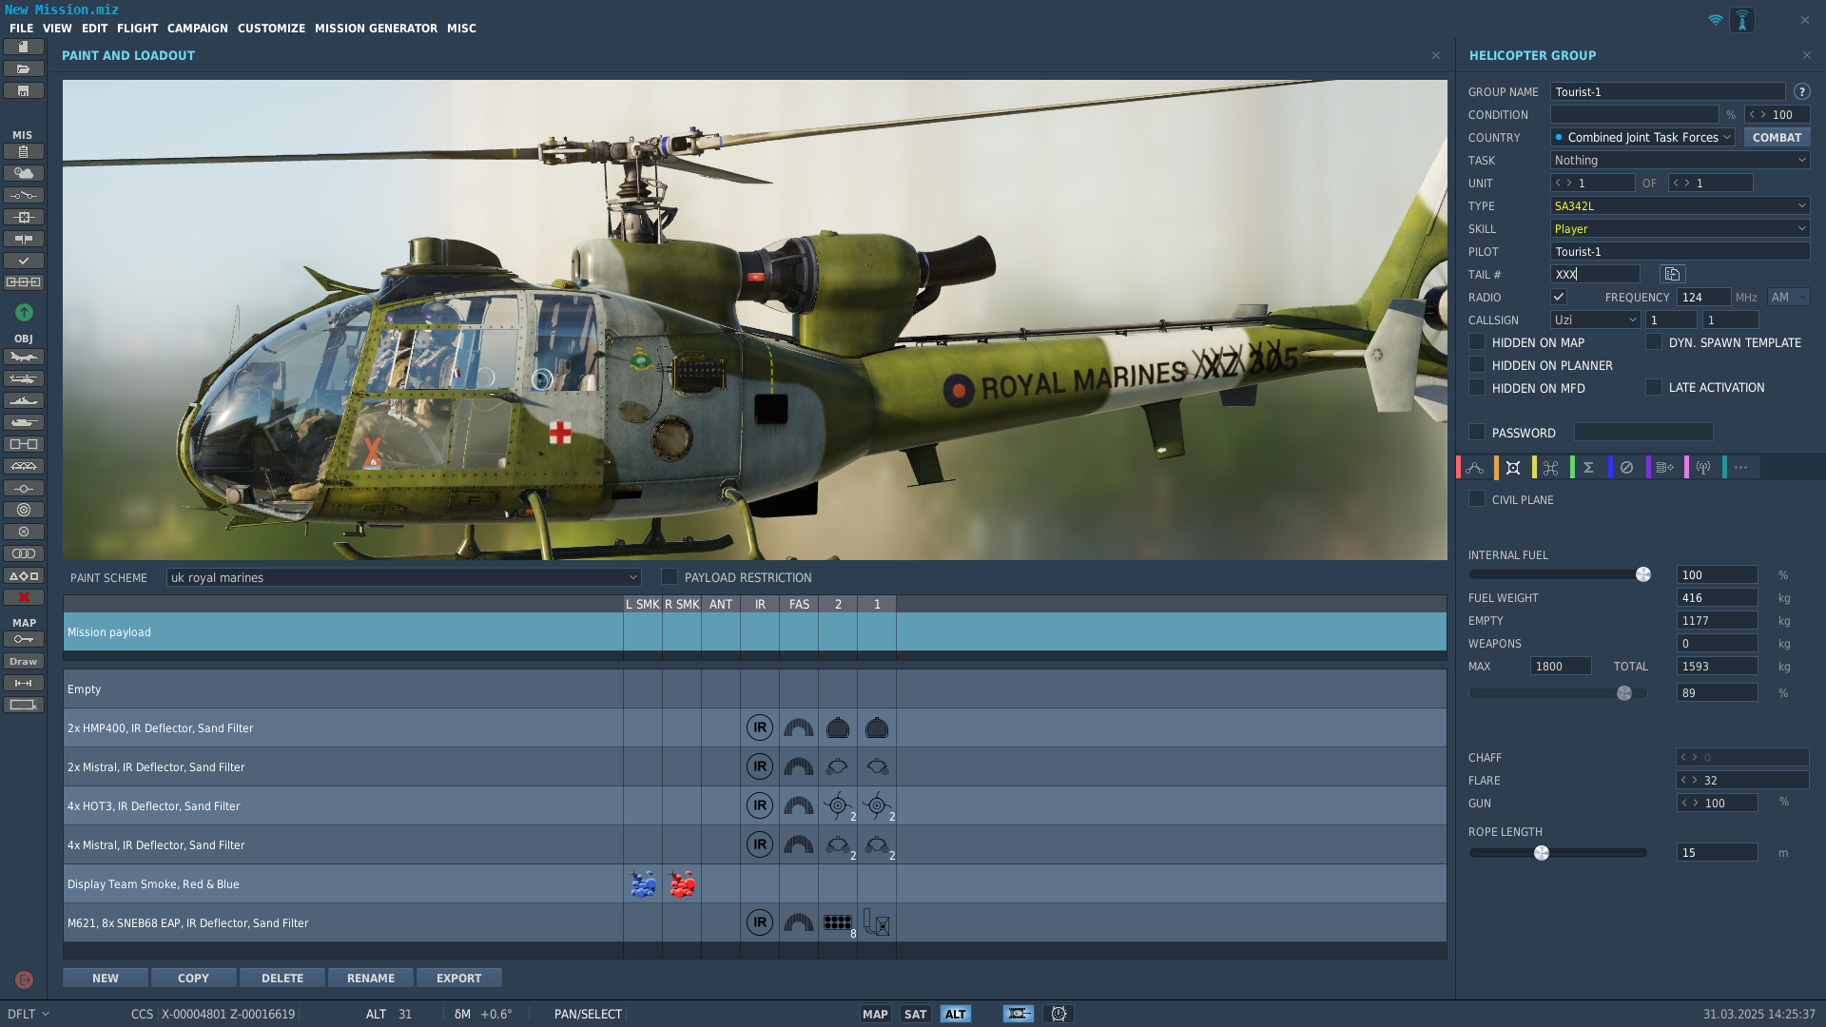Tick the LATE ACTIVATION checkbox
Screen dimensions: 1826x1027
click(x=1654, y=387)
